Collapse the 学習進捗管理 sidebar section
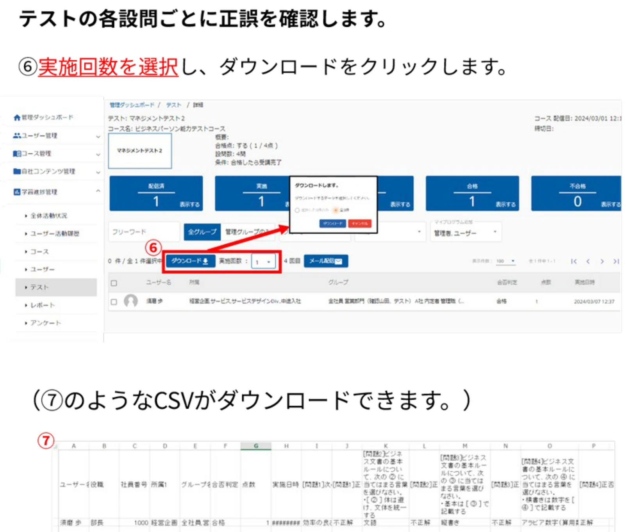 98,191
